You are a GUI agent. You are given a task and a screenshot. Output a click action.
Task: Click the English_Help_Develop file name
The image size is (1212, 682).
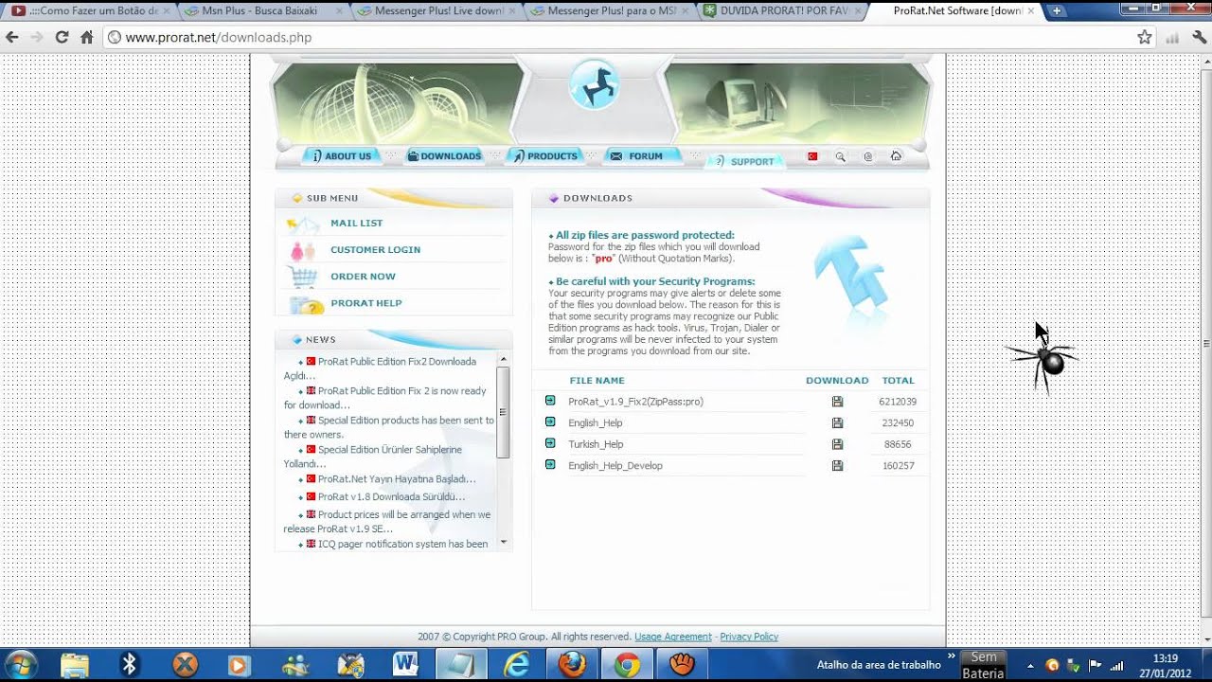[615, 466]
